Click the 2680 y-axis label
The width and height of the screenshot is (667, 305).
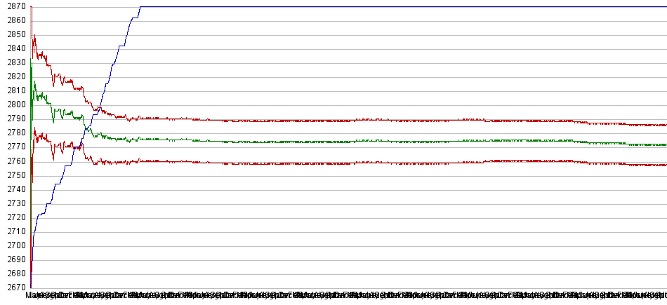coord(13,273)
